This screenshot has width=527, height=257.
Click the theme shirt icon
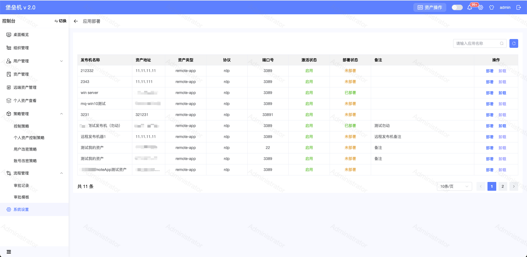492,7
